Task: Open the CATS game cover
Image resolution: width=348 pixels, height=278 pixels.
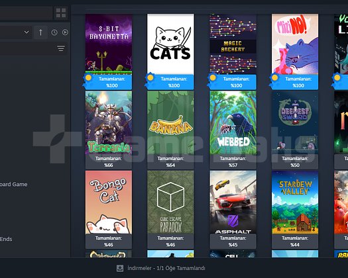Action: [170, 44]
